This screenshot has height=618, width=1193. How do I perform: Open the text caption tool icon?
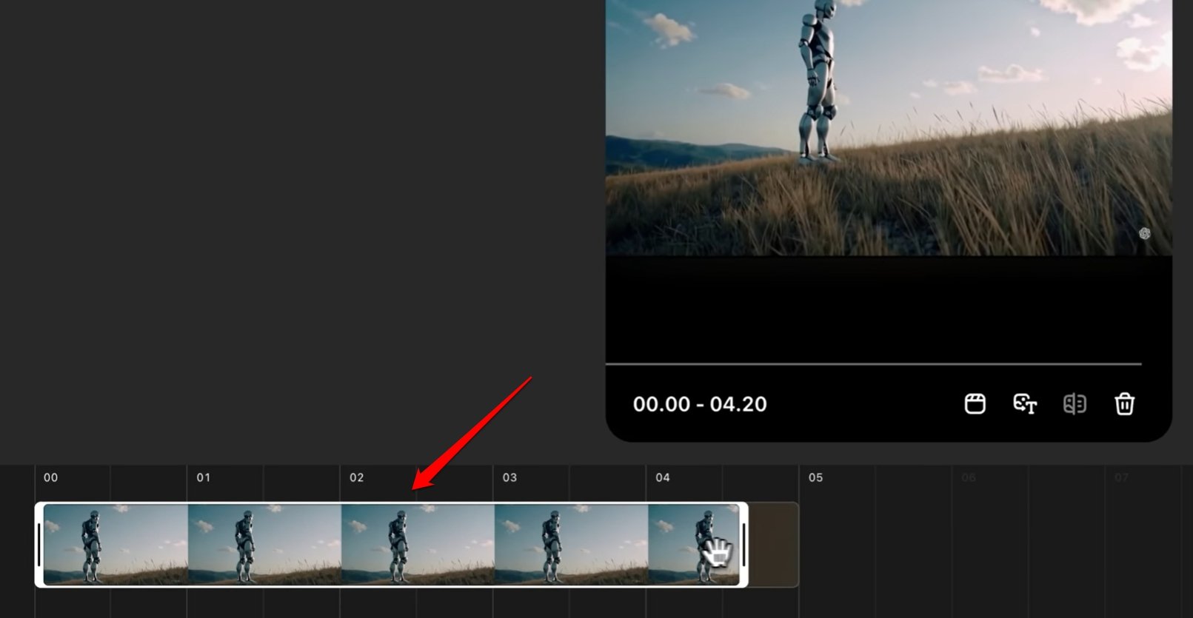coord(1025,403)
